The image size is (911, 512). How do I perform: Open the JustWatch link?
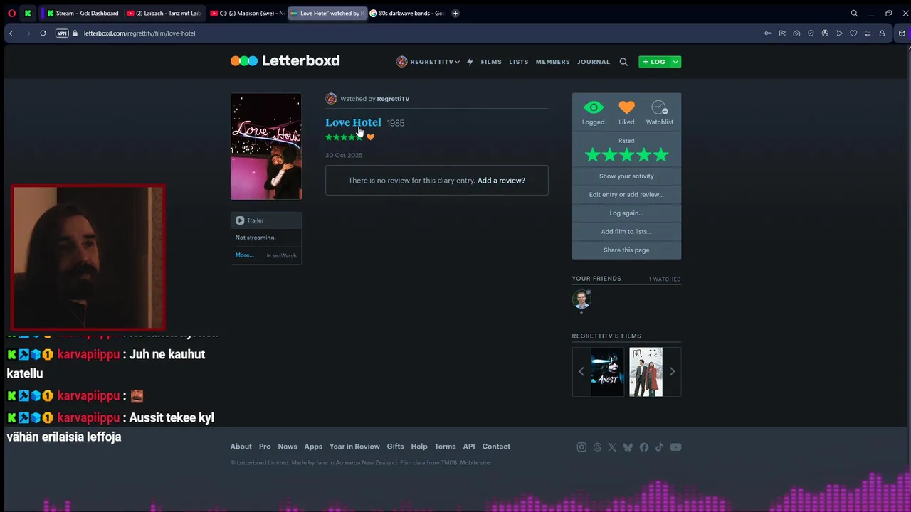tap(282, 255)
